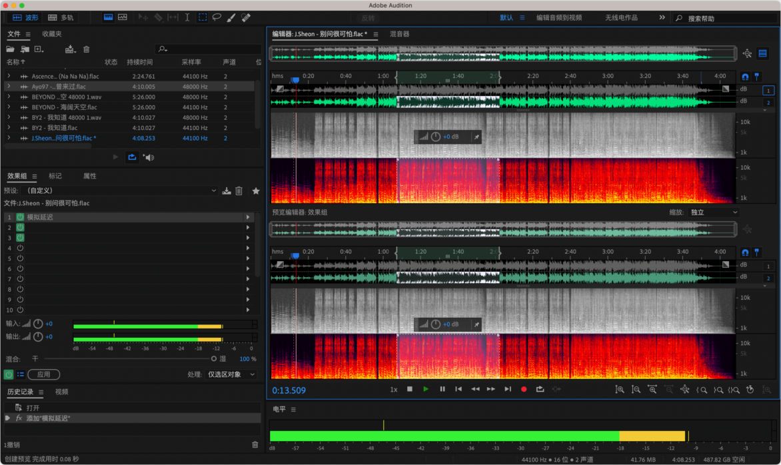Open the 缩放 scaling dropdown
Viewport: 781px width, 465px height.
pyautogui.click(x=713, y=212)
